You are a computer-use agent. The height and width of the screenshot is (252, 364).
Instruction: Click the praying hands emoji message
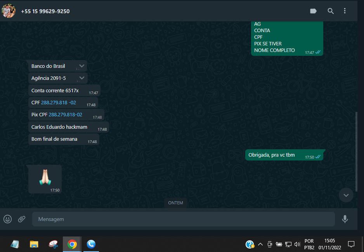click(x=45, y=177)
